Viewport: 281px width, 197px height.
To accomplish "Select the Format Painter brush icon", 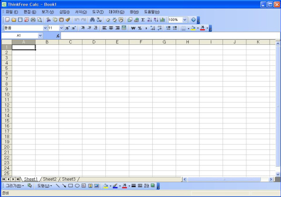I will point(68,20).
